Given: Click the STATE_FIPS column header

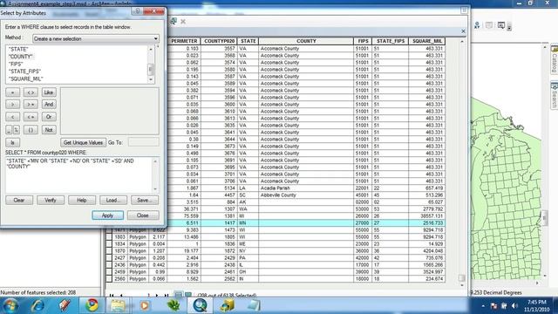Looking at the screenshot, I should (x=391, y=41).
